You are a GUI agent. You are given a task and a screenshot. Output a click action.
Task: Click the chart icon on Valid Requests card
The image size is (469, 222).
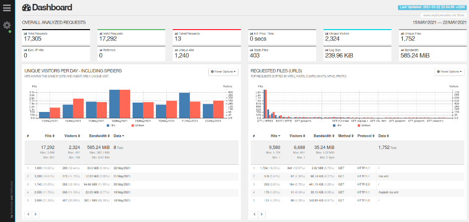[x=100, y=34]
